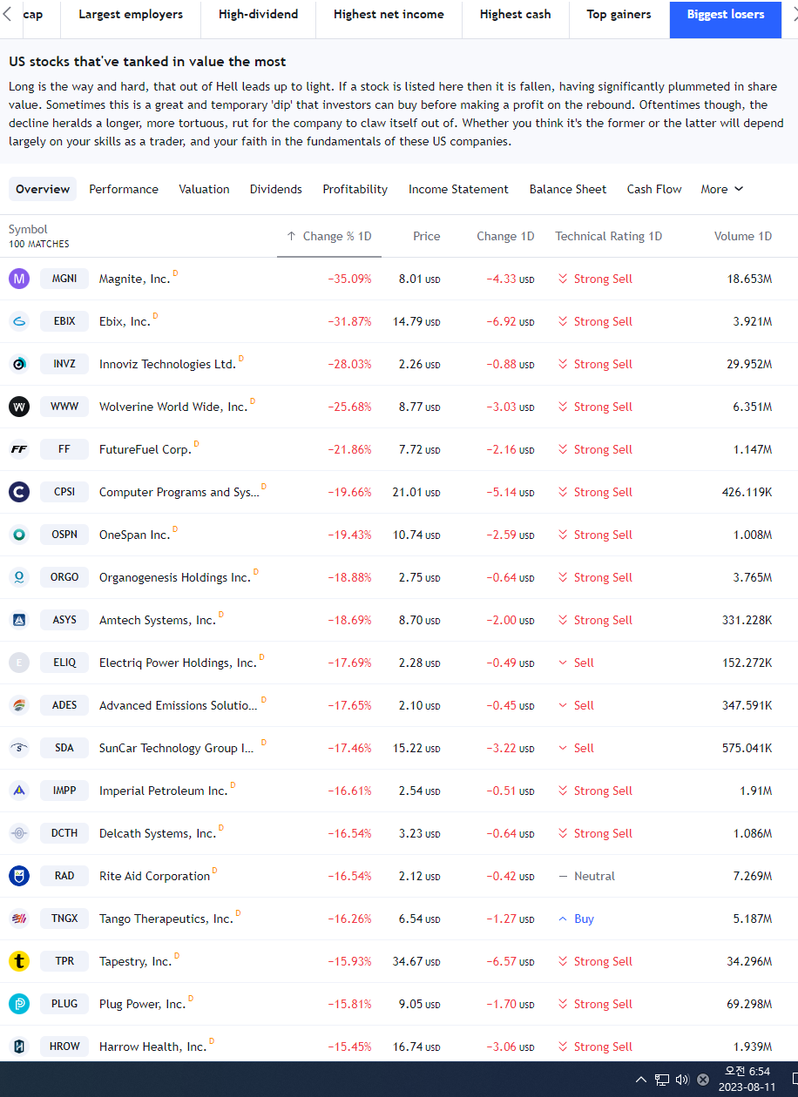Open the FutureFuel FF logo icon

coord(19,449)
